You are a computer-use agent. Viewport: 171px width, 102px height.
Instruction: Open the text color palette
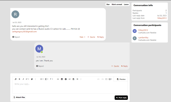click(x=32, y=79)
